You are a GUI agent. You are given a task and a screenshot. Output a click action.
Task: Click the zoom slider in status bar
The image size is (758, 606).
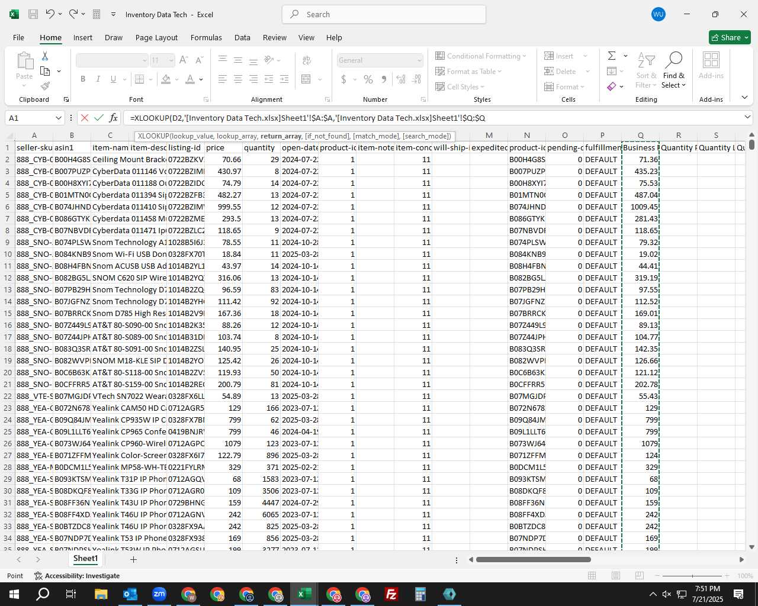coord(692,576)
